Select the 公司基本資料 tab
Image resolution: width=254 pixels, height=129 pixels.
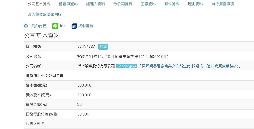click(39, 4)
